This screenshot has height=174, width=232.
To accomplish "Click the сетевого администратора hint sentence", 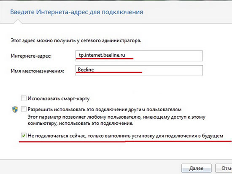I will click(x=76, y=40).
